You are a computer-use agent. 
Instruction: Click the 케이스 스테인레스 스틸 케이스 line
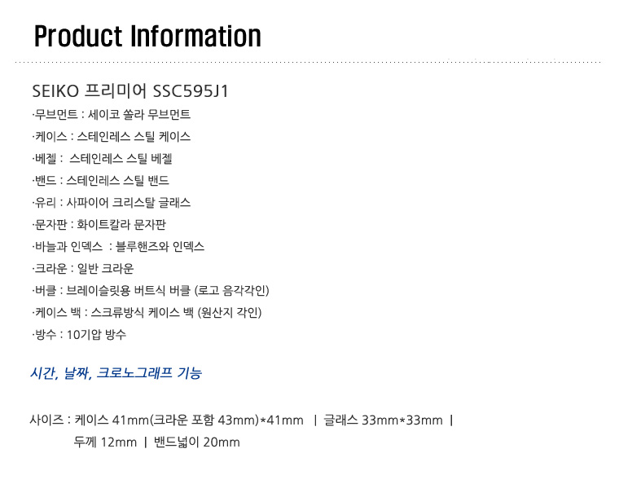112,137
